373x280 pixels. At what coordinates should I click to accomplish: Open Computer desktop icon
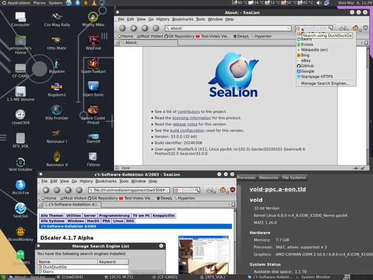tap(20, 19)
